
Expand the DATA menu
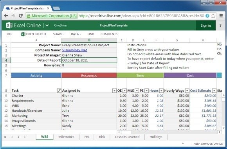point(76,34)
